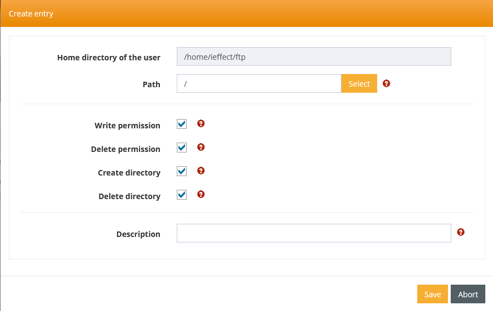The image size is (493, 311).
Task: Click the help icon next to Path
Action: pos(386,83)
